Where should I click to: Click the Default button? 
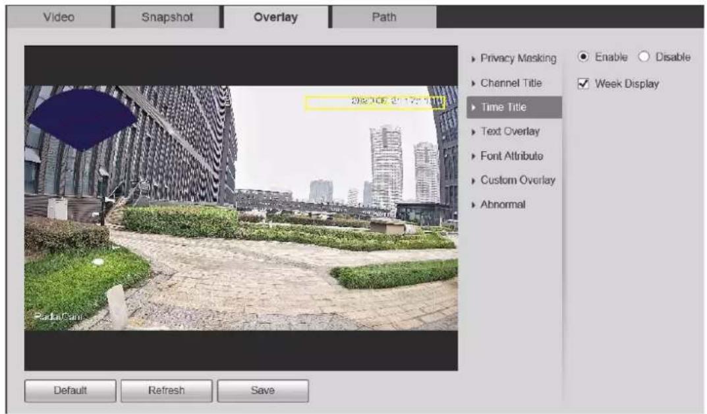tap(71, 390)
